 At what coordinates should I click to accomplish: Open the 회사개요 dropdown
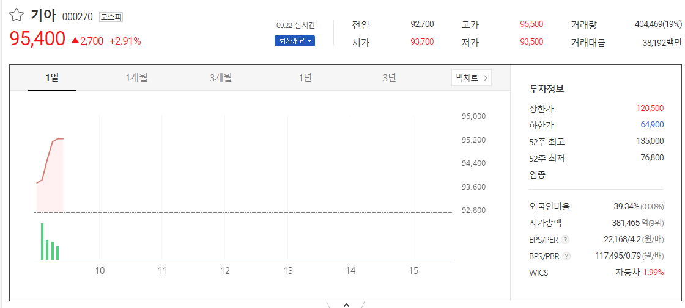point(294,41)
